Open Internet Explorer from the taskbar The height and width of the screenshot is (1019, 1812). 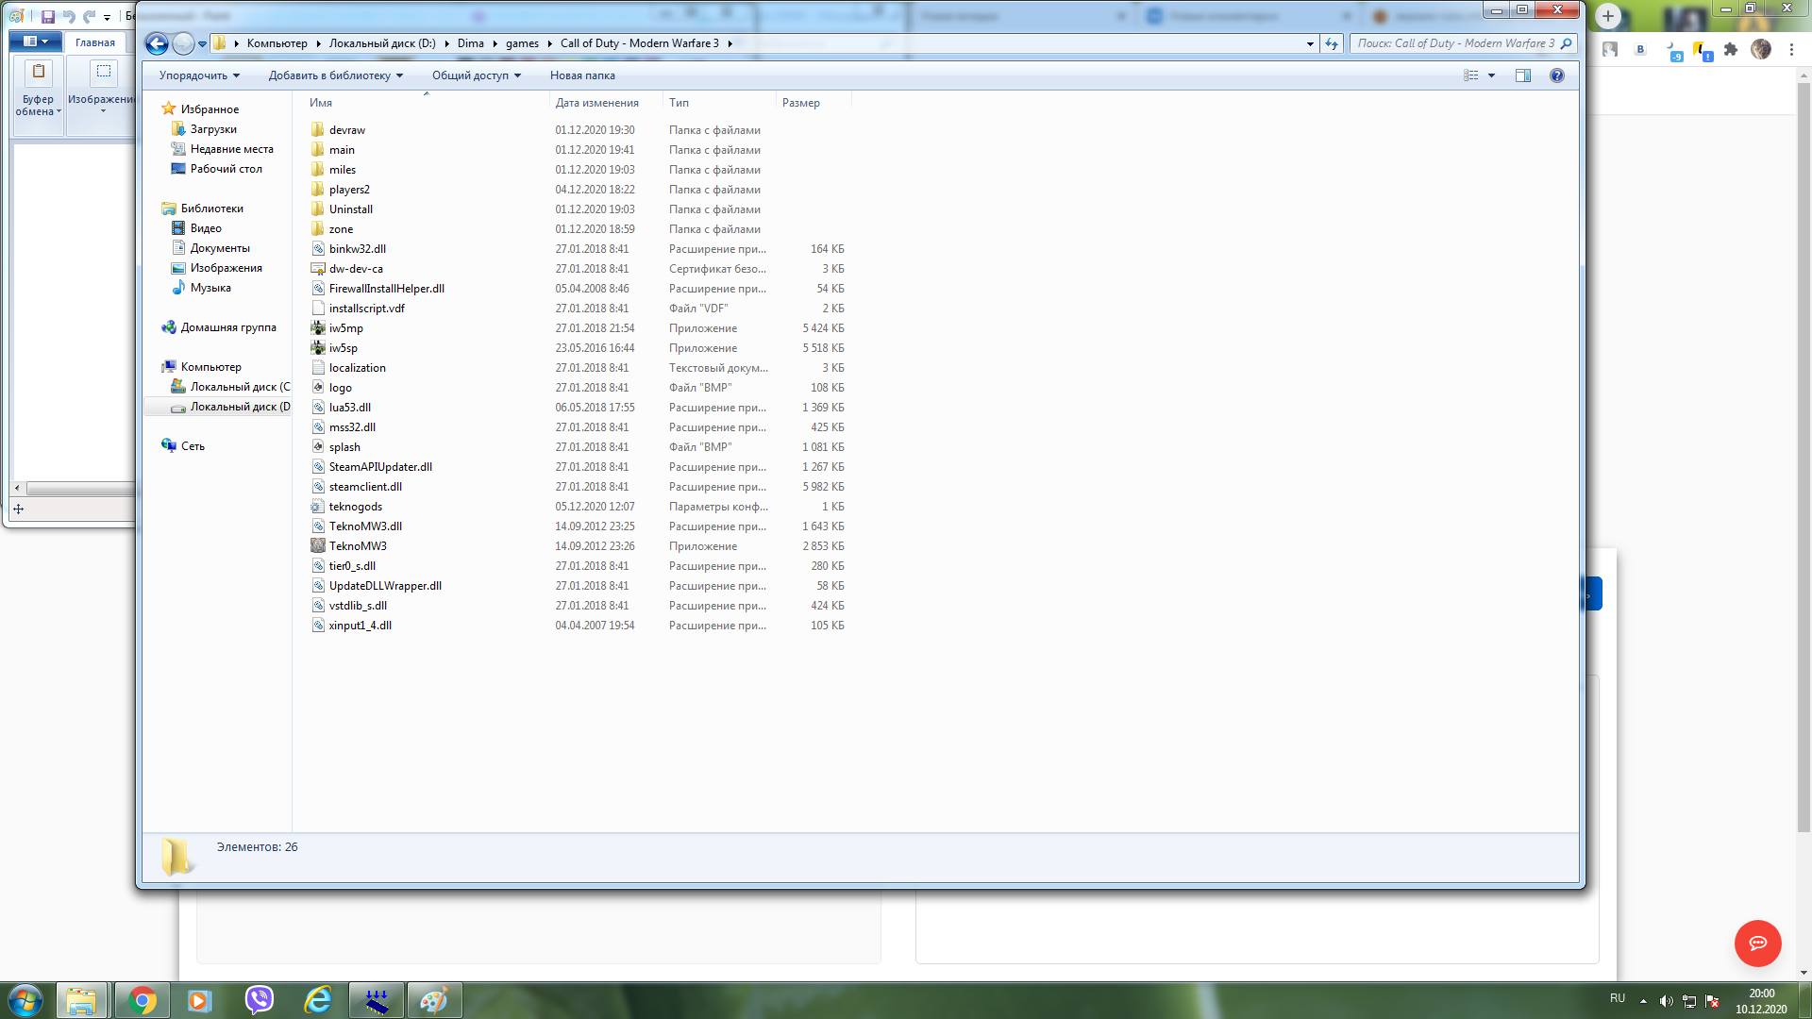pyautogui.click(x=318, y=1000)
